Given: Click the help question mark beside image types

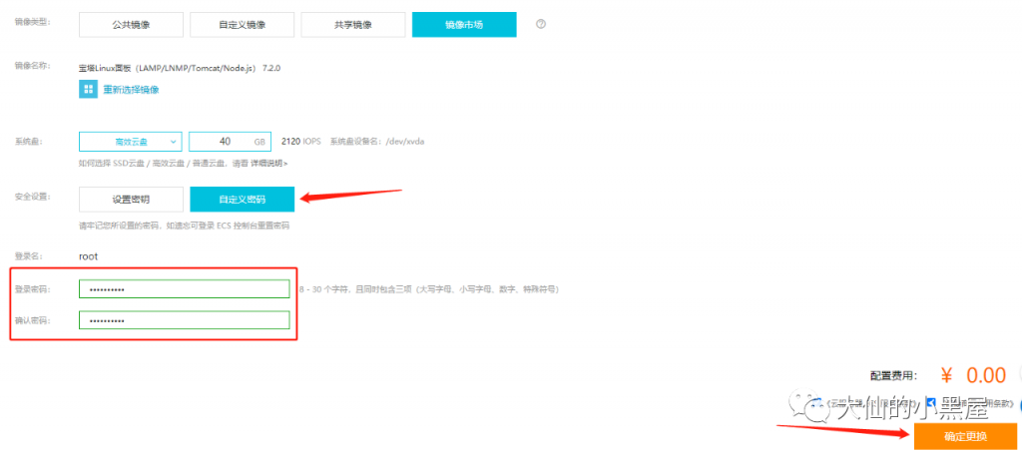Looking at the screenshot, I should 541,24.
